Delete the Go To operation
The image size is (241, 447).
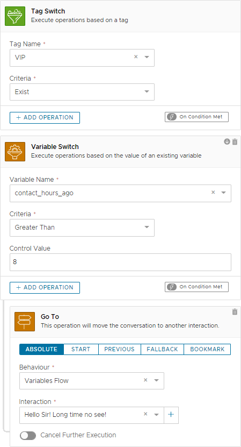point(235,311)
